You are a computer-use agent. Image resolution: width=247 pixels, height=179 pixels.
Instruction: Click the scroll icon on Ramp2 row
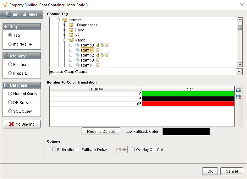tap(107, 55)
